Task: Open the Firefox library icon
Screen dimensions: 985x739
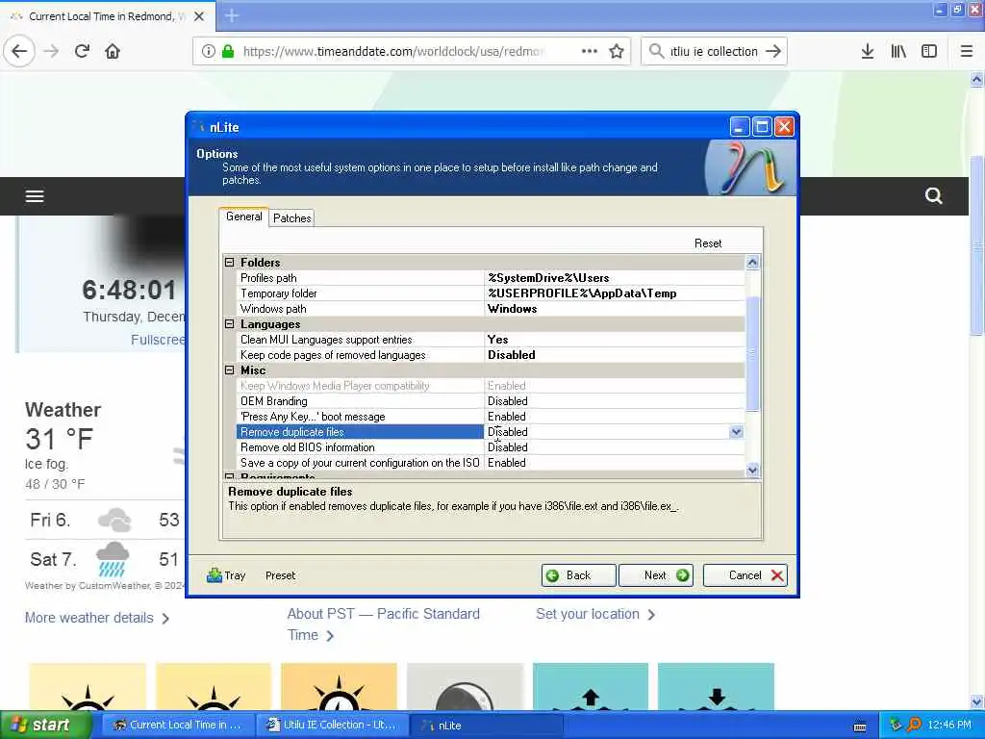Action: pos(898,52)
